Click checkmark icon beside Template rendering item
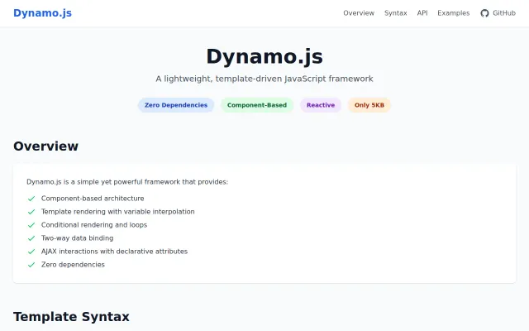Viewport: 529px width, 331px height. pyautogui.click(x=31, y=212)
